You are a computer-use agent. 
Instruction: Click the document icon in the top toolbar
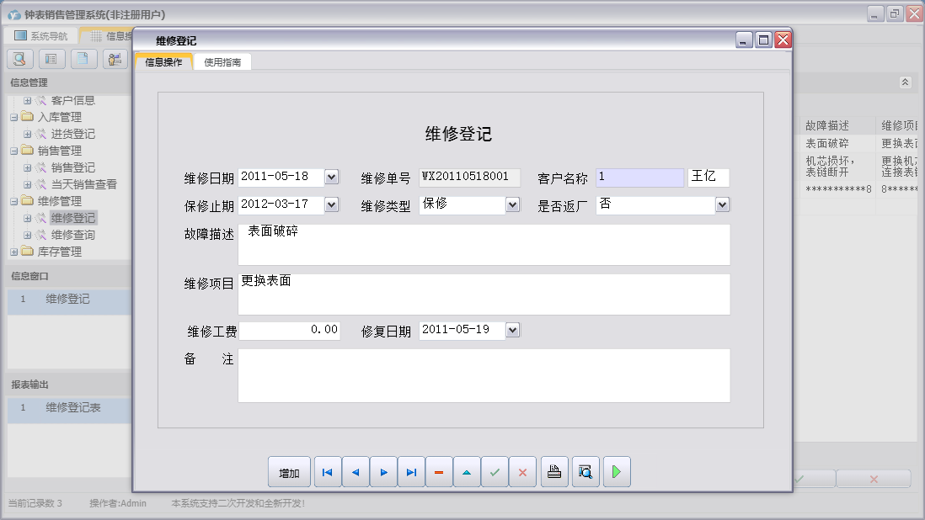coord(83,59)
